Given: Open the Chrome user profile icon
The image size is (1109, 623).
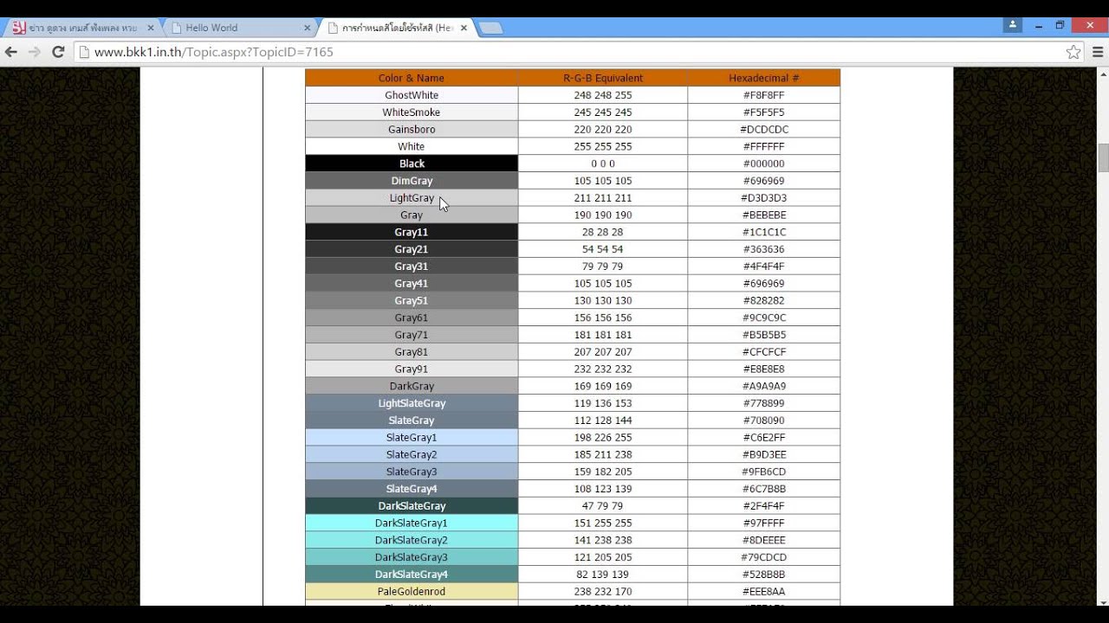Looking at the screenshot, I should pyautogui.click(x=1013, y=25).
